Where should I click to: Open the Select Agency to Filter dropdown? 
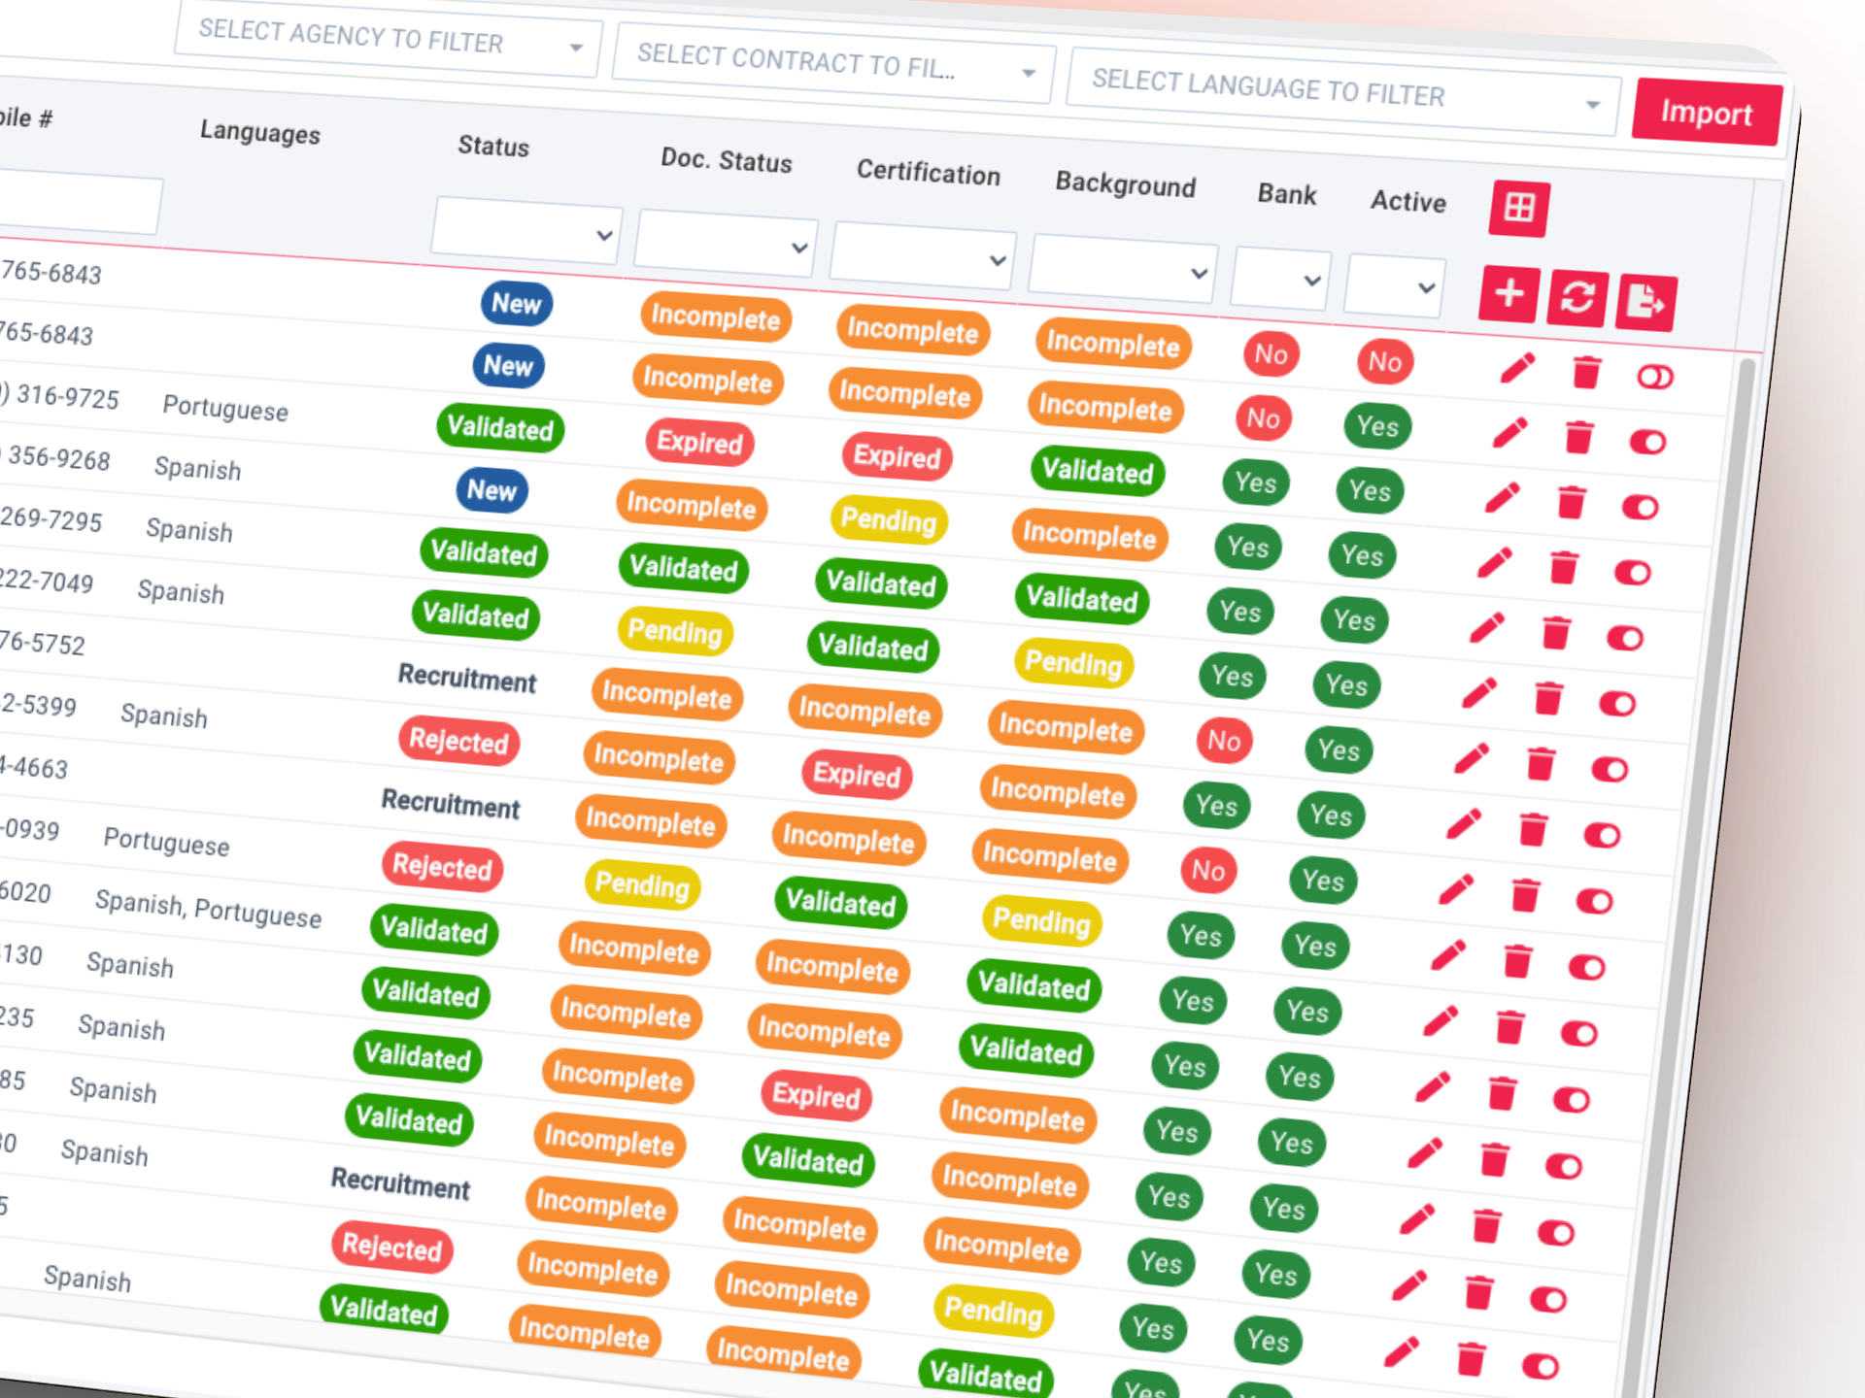pyautogui.click(x=389, y=41)
